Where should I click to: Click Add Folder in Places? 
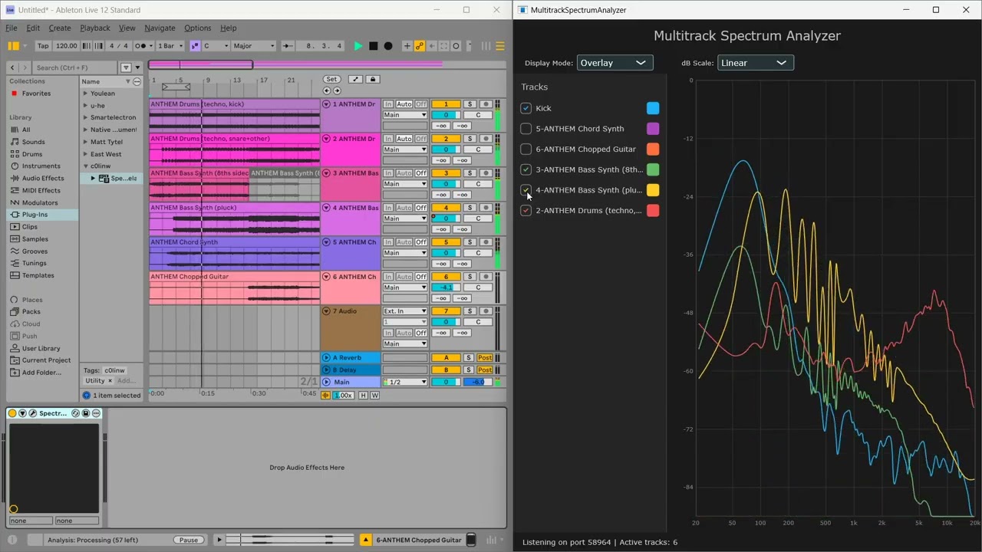41,373
